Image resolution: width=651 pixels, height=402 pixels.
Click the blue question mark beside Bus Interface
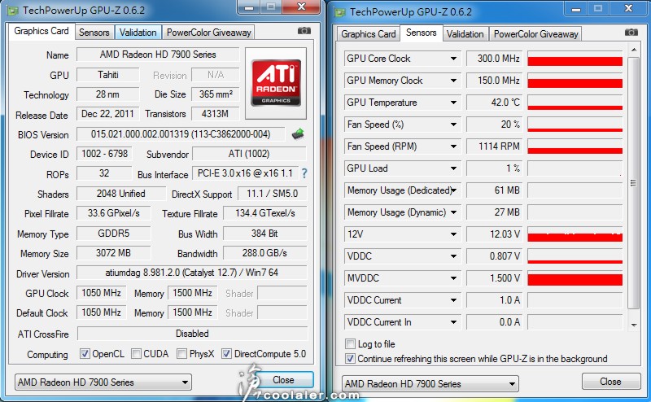tap(304, 173)
